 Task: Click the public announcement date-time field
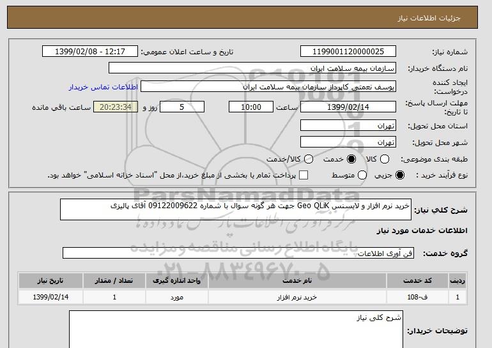90,52
